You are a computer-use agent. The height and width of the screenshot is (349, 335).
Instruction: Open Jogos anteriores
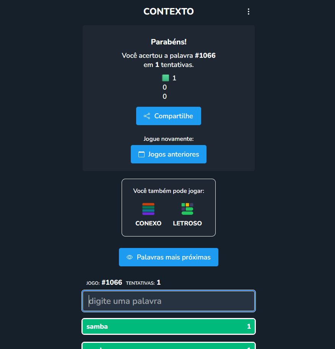coord(169,154)
